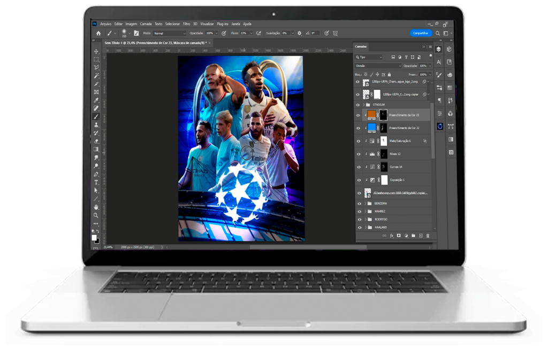Click the Fluxo value field
Viewport: 548px width, 350px height.
[x=243, y=34]
